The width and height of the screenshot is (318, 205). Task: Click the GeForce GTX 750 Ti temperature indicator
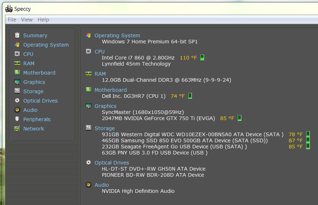[x=239, y=118]
